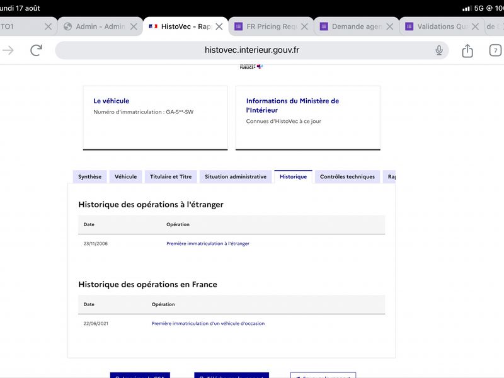
Task: Click Première immatriculation d'un véhicule d'occasion entry
Action: click(208, 323)
